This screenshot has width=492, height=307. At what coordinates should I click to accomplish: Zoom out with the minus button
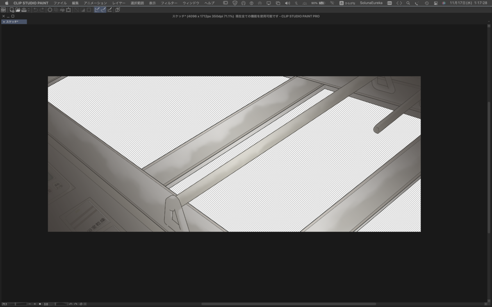point(30,304)
